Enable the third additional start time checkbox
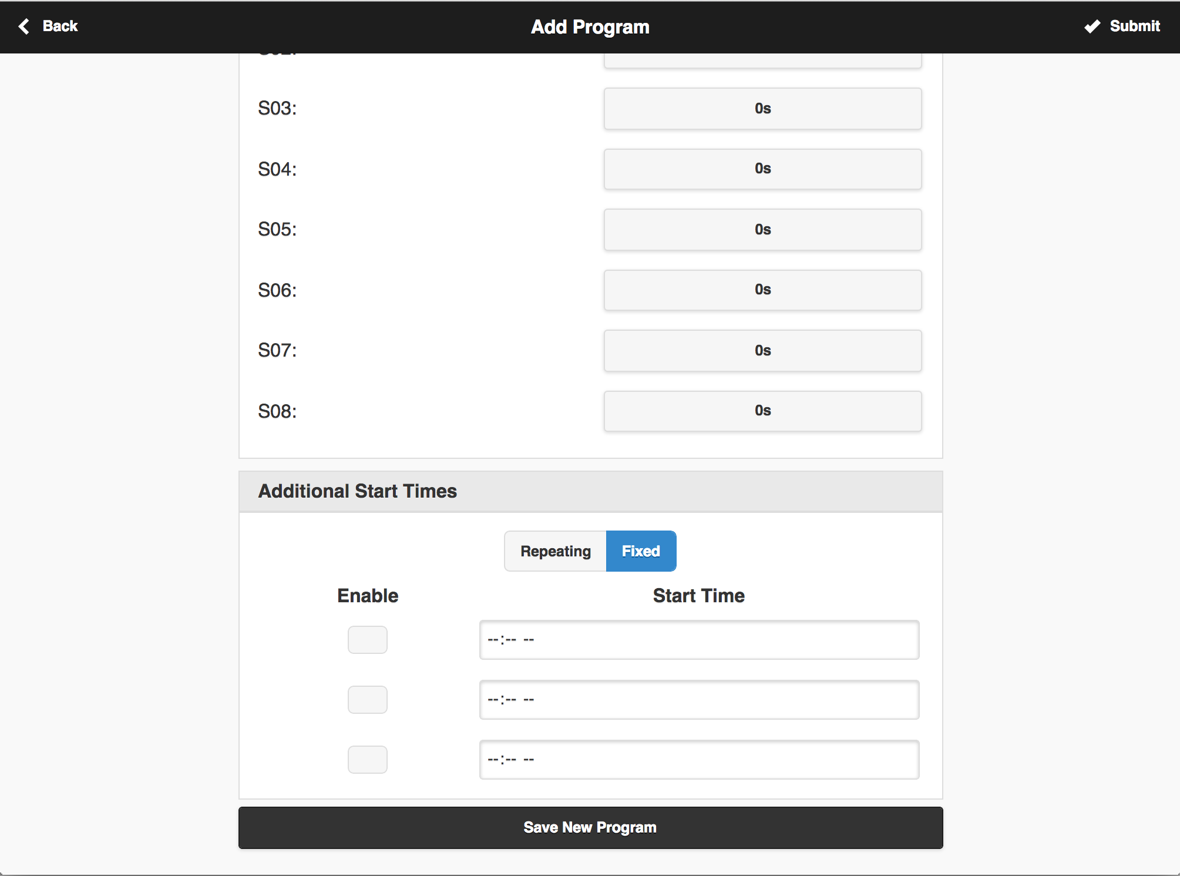Screen dimensions: 1180x876 pos(367,760)
